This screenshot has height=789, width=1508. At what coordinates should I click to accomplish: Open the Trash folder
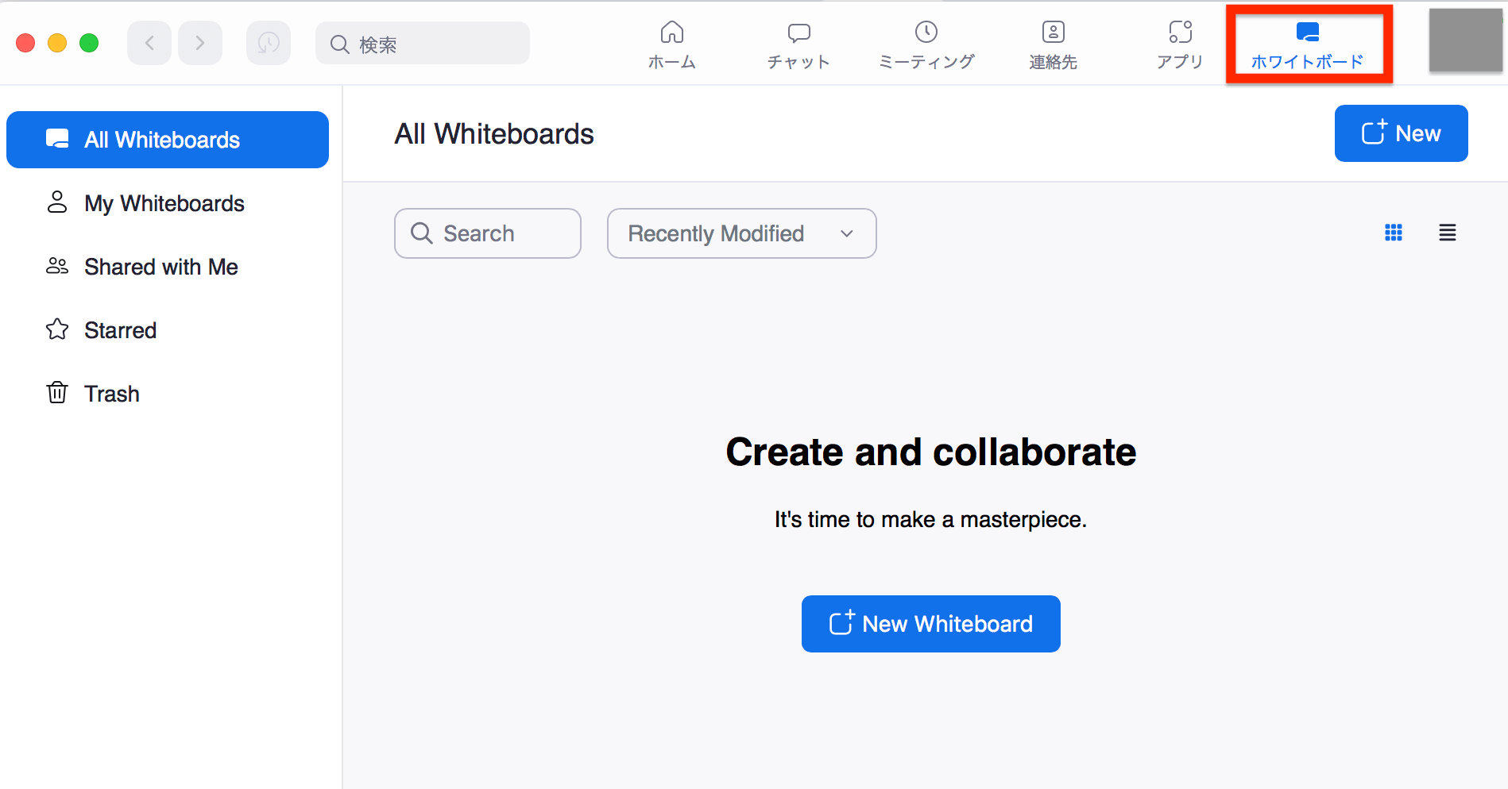point(111,394)
